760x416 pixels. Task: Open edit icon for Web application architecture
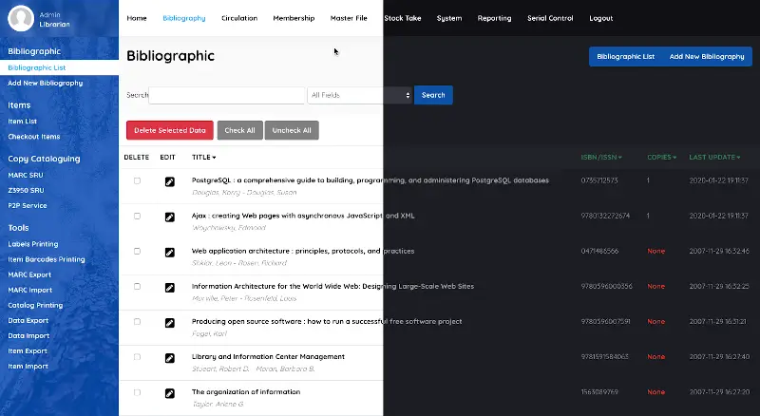coord(170,253)
